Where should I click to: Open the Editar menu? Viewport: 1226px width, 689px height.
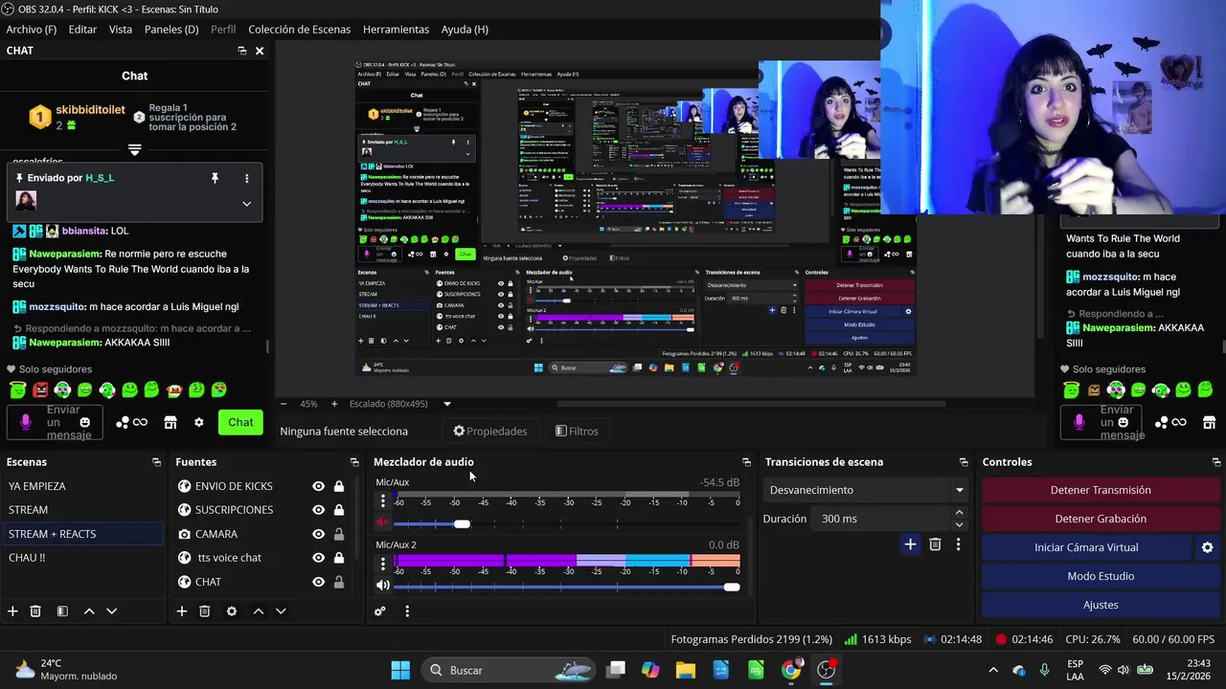(82, 30)
